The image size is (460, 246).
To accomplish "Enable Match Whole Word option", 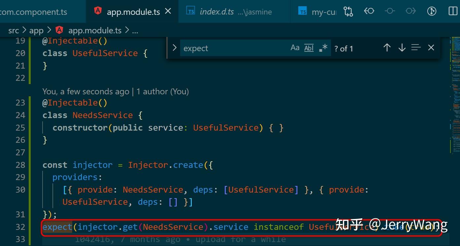I will (x=309, y=48).
